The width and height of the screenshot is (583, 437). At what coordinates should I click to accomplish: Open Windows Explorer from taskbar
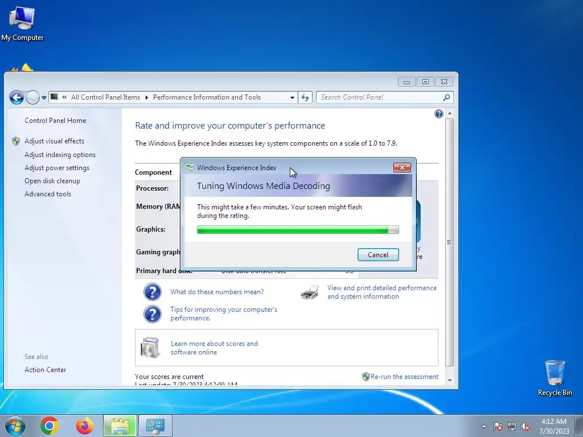coord(120,426)
